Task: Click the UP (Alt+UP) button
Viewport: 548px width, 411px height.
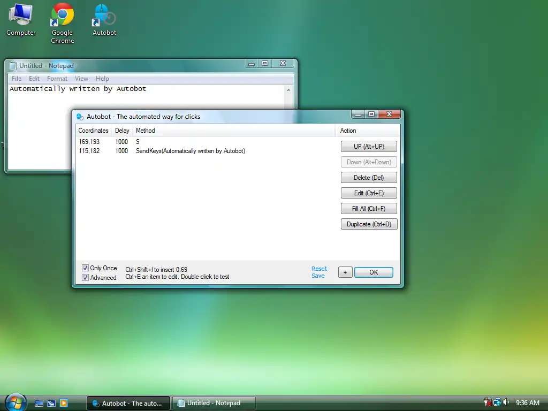Action: 369,147
